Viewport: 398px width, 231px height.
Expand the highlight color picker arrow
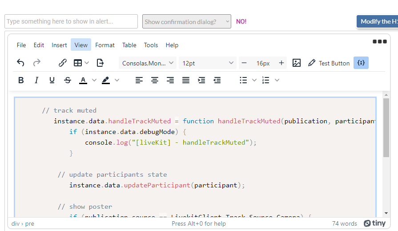click(117, 80)
